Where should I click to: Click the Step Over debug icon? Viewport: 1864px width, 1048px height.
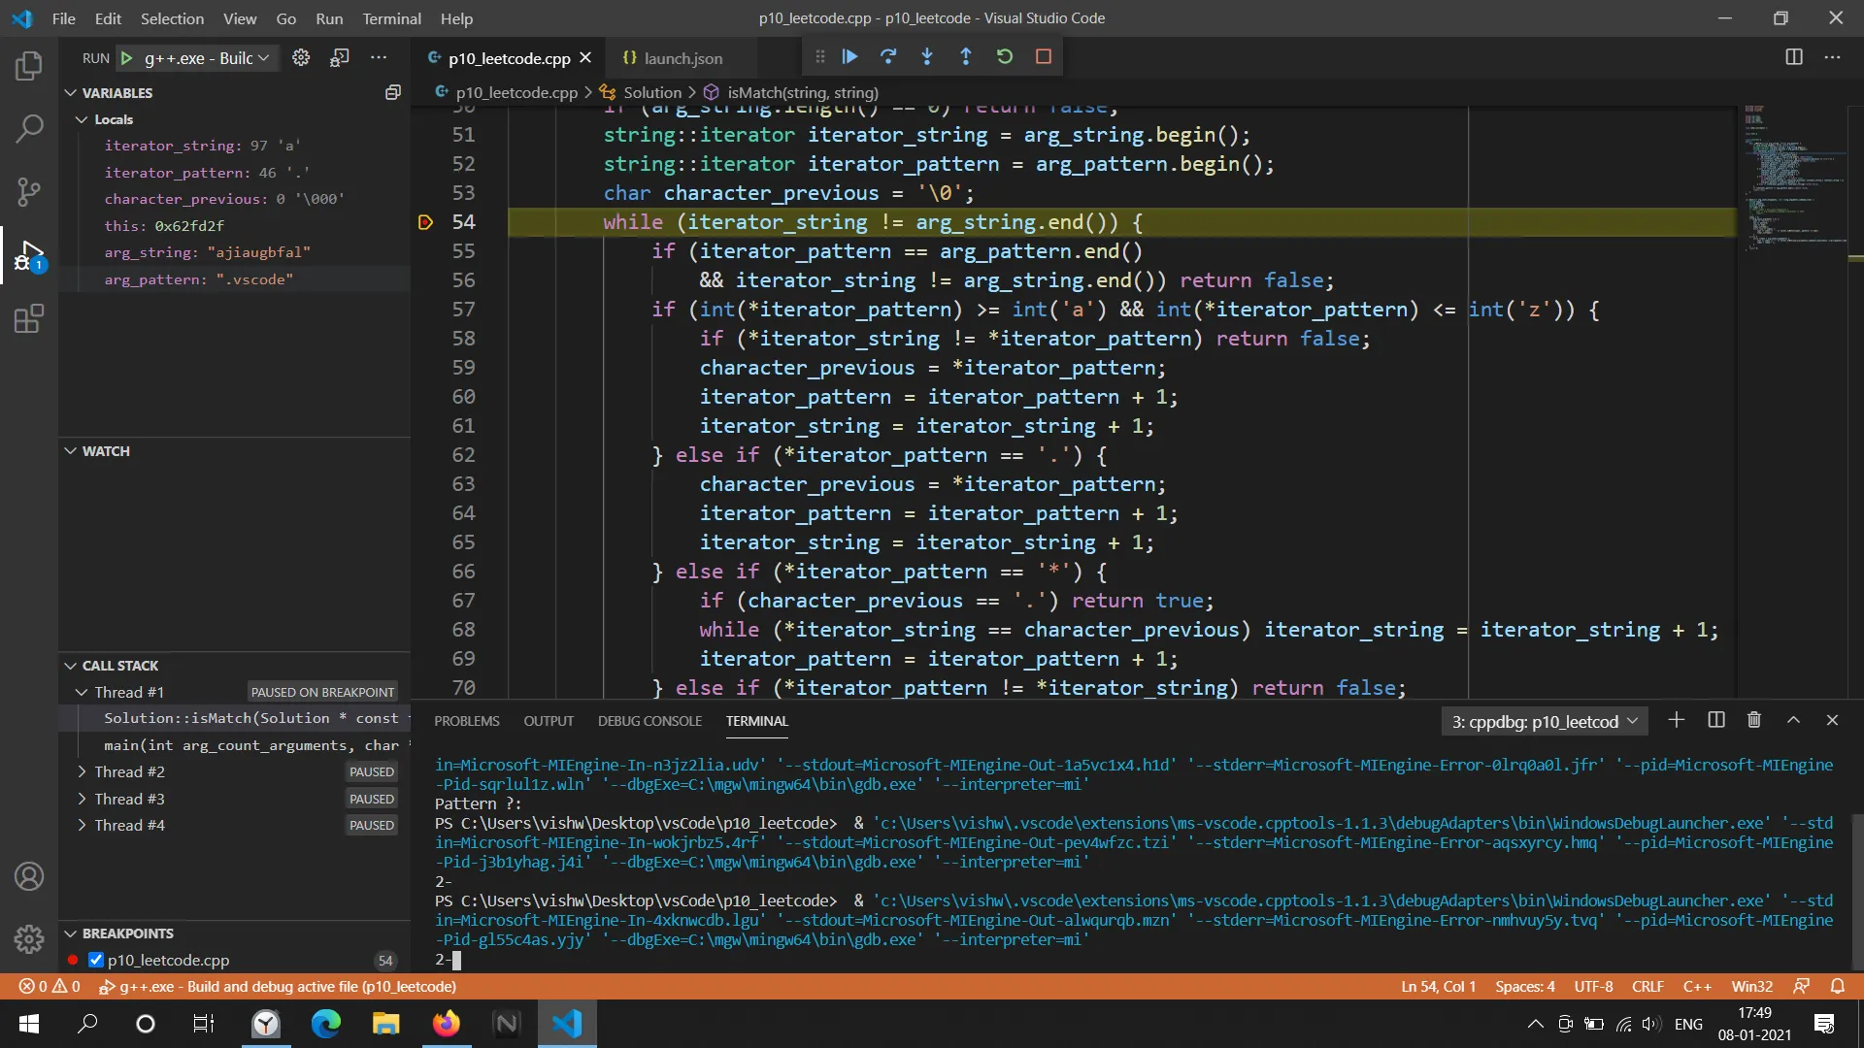tap(888, 57)
